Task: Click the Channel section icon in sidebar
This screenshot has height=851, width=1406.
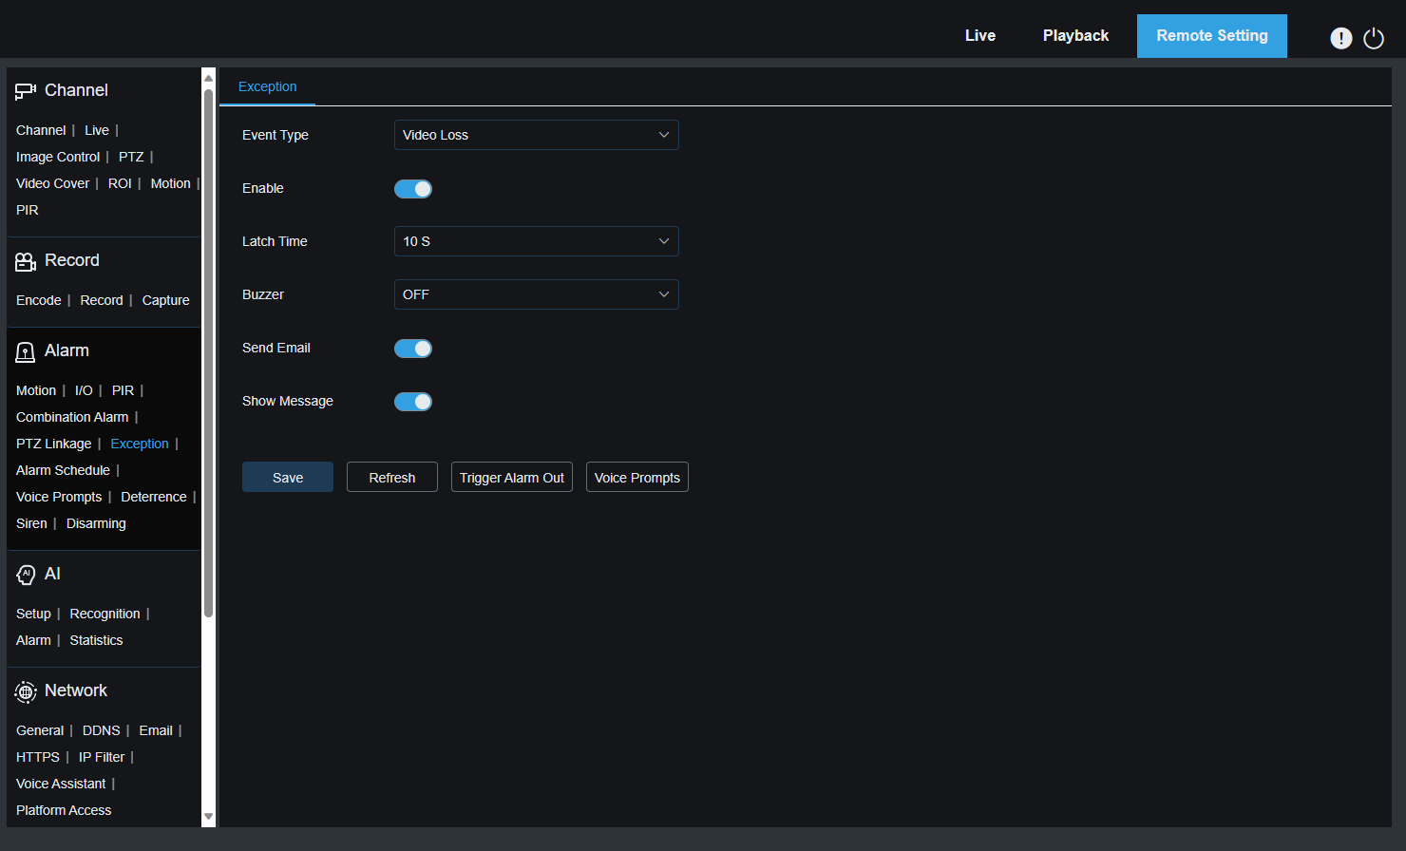Action: [25, 89]
